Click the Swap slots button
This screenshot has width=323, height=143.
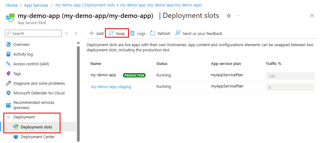(x=117, y=33)
